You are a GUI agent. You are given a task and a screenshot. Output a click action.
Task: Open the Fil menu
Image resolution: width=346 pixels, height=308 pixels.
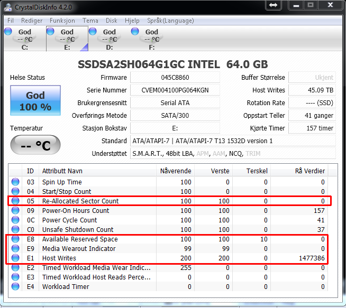(11, 21)
